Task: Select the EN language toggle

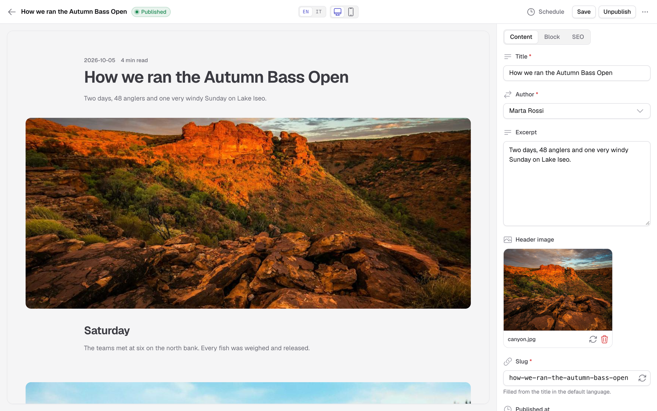Action: pos(306,12)
